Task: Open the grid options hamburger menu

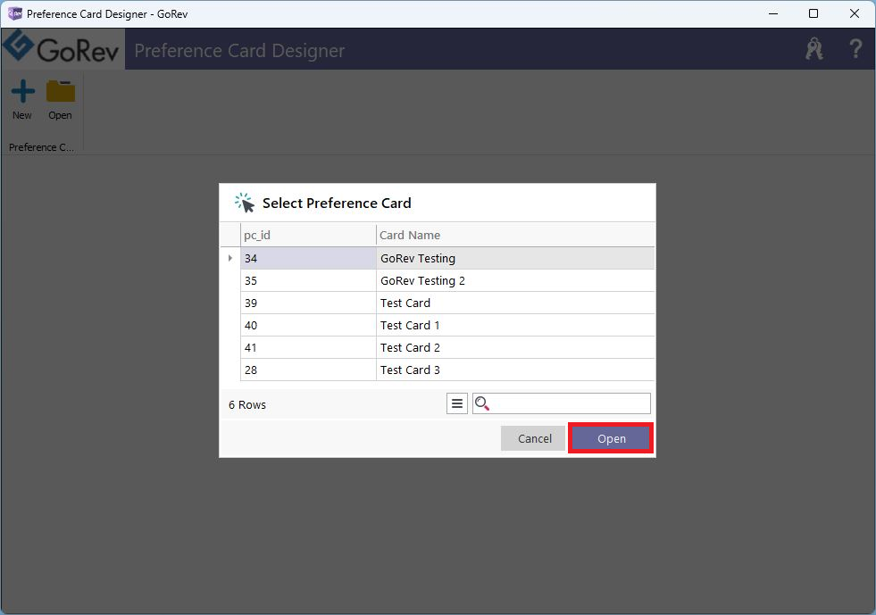Action: point(457,403)
